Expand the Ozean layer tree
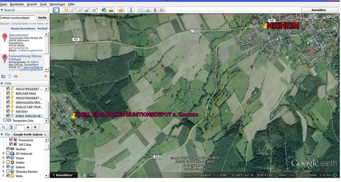Viewport: 341px width, 182px height. pyautogui.click(x=3, y=158)
